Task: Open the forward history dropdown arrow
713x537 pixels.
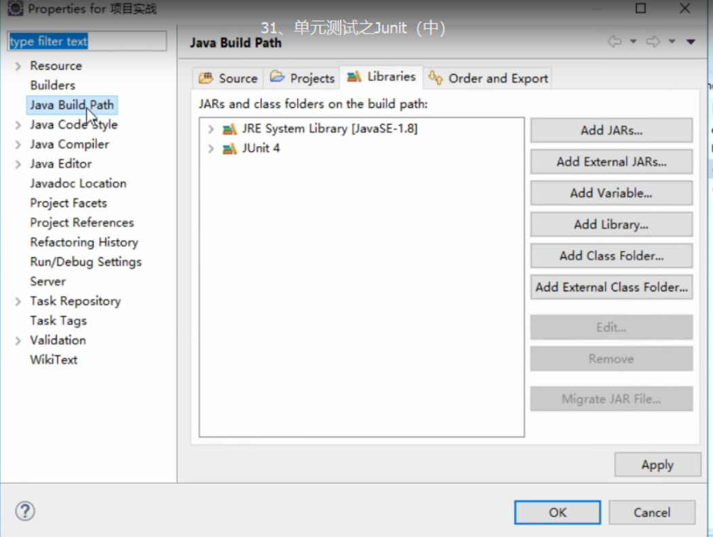Action: click(672, 42)
